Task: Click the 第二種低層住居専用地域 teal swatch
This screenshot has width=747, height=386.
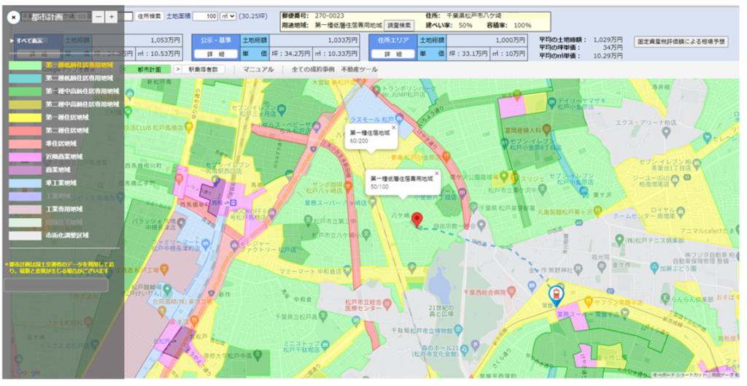Action: (x=26, y=78)
